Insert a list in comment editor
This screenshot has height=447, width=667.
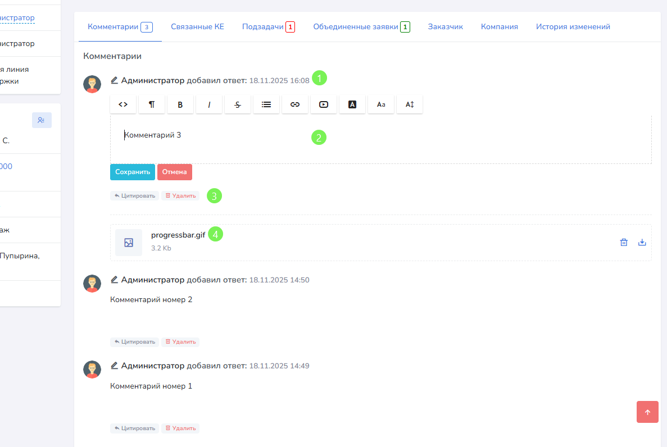pos(266,104)
